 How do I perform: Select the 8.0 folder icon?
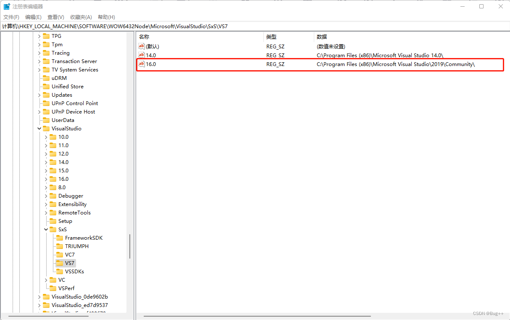point(53,188)
